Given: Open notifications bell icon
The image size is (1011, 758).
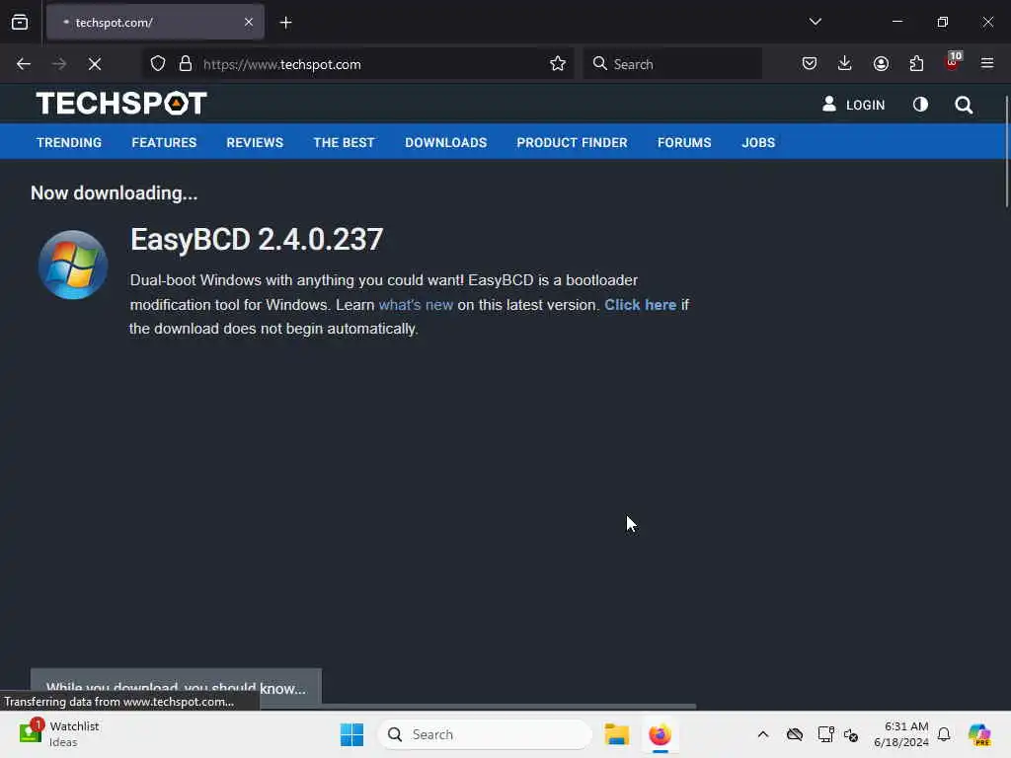Looking at the screenshot, I should click(944, 734).
